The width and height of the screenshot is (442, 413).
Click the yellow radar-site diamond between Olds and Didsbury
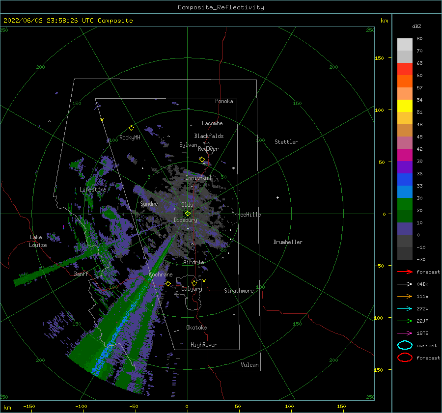(x=188, y=214)
